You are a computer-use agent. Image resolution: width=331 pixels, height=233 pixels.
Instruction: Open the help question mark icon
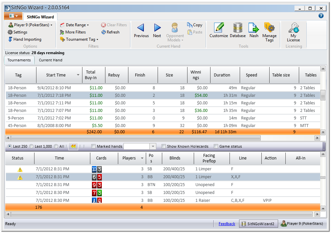point(321,16)
